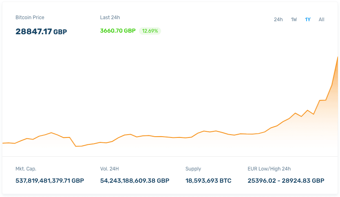Click the Last 24h label
Screen dimensions: 340x197
[110, 18]
